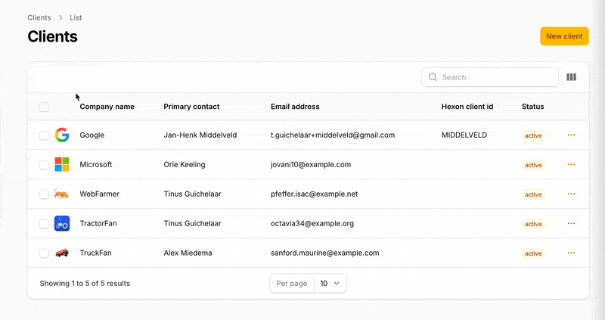605x320 pixels.
Task: Select the TruckFan row checkbox
Action: (44, 253)
